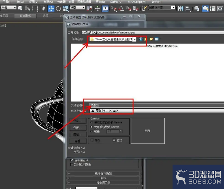Screen dimensions: 224x189
Task: Click the gamma override value field
Action: pyautogui.click(x=113, y=131)
